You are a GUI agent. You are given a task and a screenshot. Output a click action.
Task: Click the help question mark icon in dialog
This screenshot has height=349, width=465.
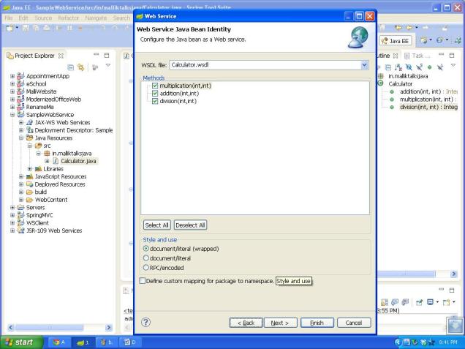145,322
